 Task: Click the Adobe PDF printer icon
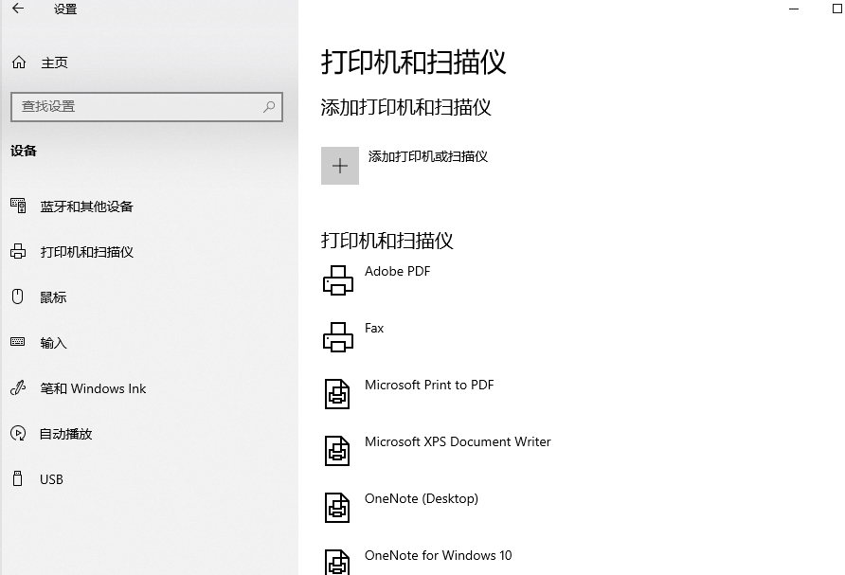coord(338,280)
